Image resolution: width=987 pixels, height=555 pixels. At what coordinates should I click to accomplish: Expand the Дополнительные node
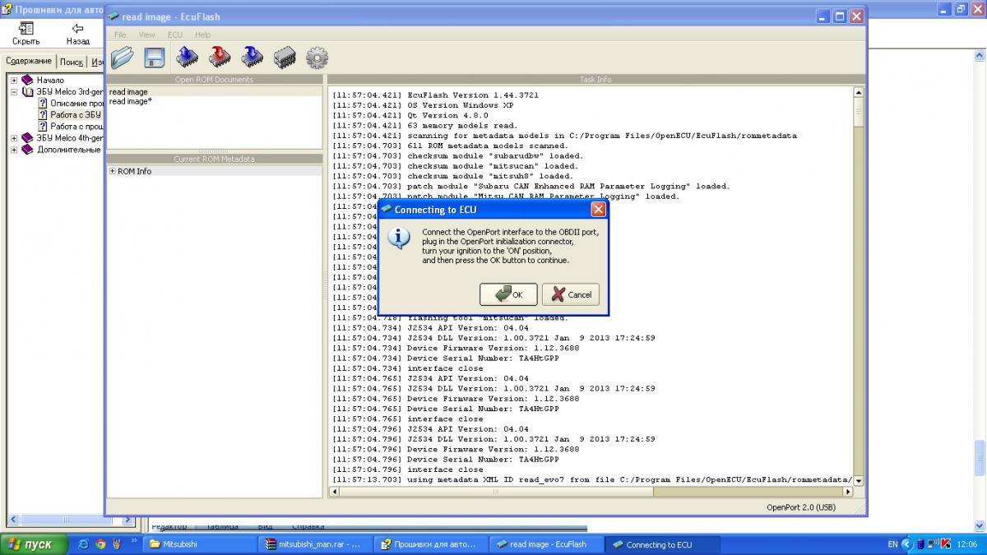click(14, 150)
